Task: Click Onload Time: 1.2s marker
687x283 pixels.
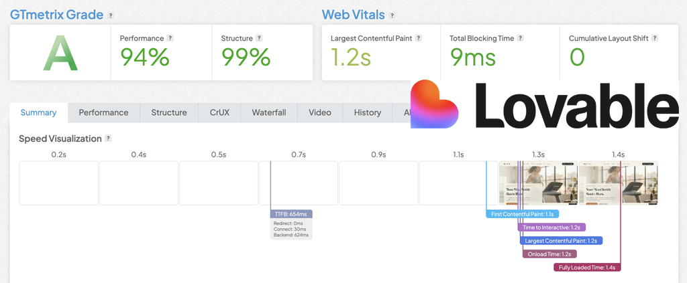Action: point(549,254)
